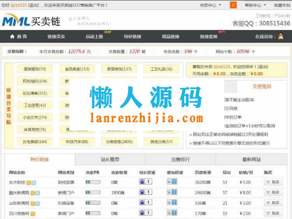The image size is (292, 219).
Task: Open category 家居装饰(137)
Action: point(119,69)
